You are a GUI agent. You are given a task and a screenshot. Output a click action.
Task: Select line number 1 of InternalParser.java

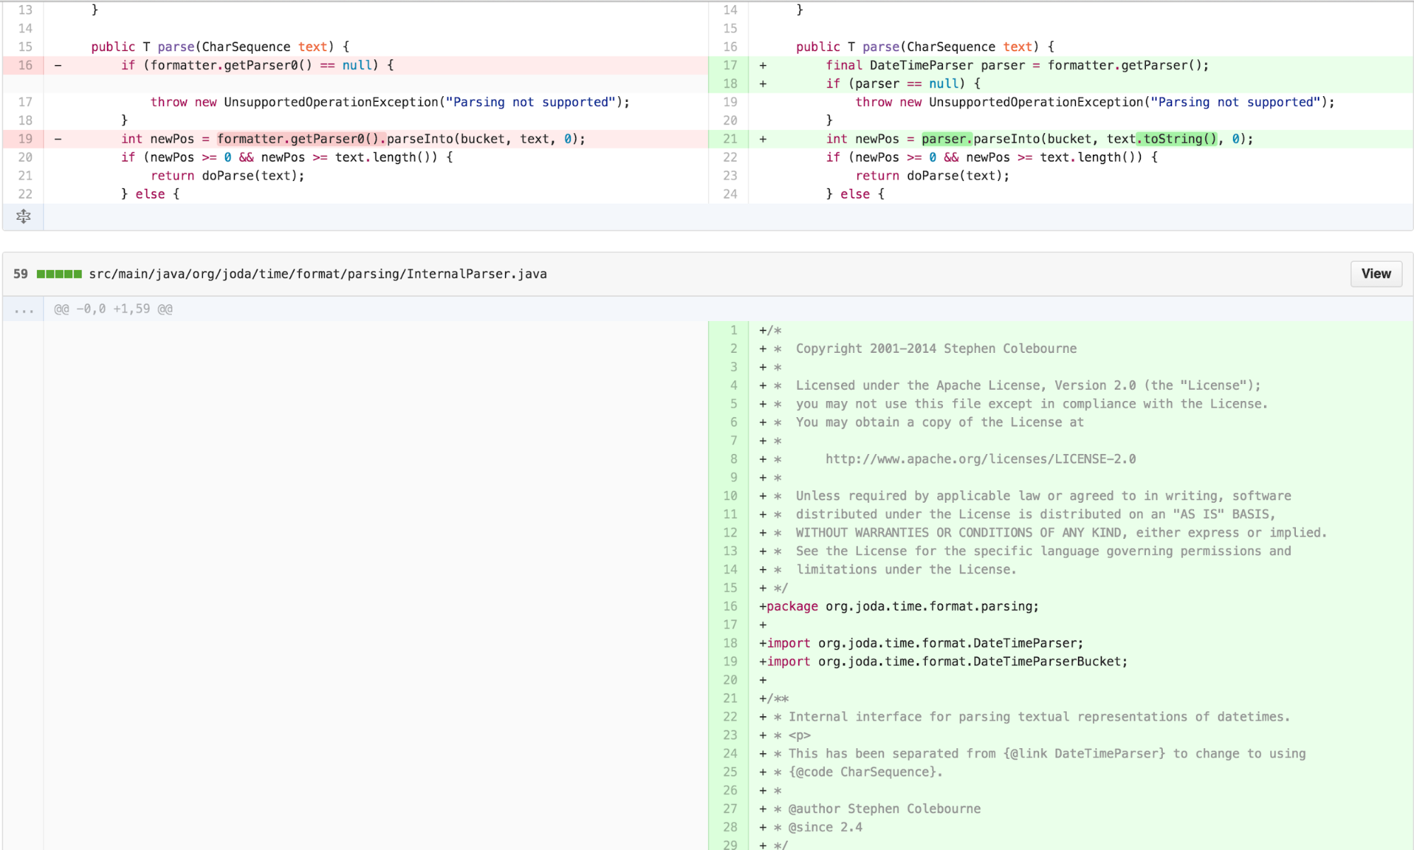click(730, 330)
